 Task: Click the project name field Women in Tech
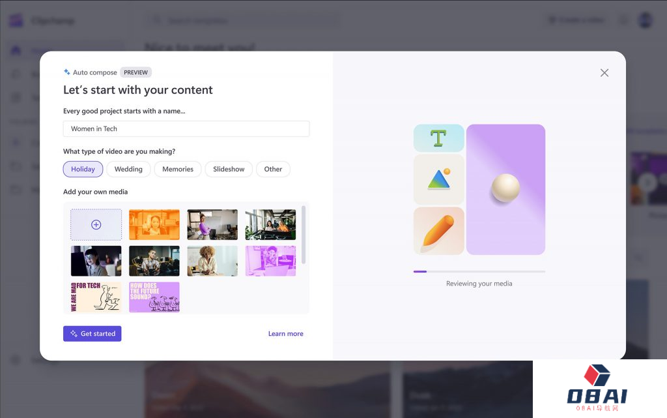[x=186, y=129]
